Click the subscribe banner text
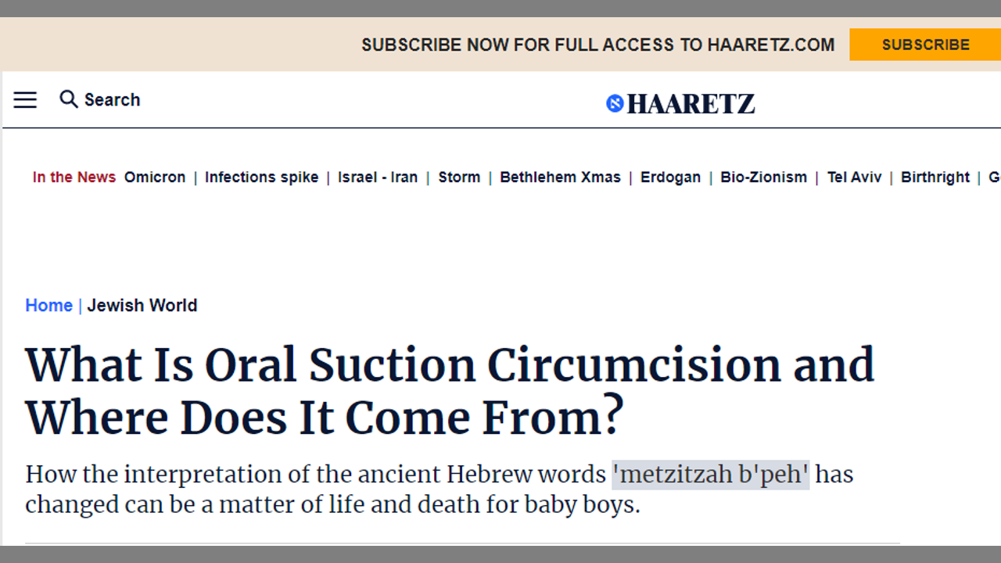The height and width of the screenshot is (563, 1001). (597, 45)
